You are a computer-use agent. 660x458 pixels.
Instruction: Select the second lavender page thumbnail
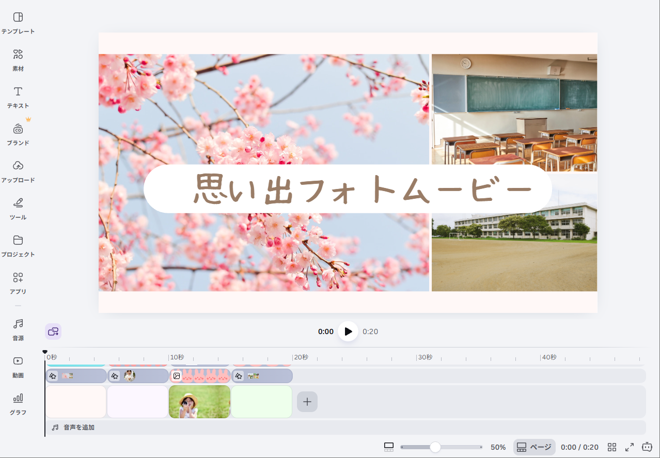click(x=138, y=402)
